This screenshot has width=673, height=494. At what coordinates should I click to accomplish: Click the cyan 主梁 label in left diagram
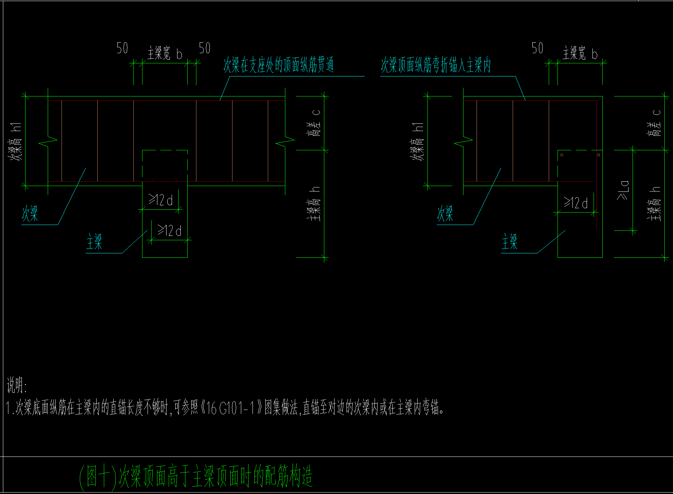click(94, 242)
